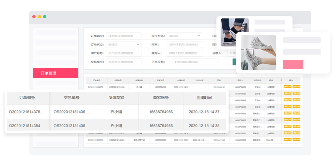Click the 操作 column header in the table
This screenshot has height=168, width=333.
(291, 80)
